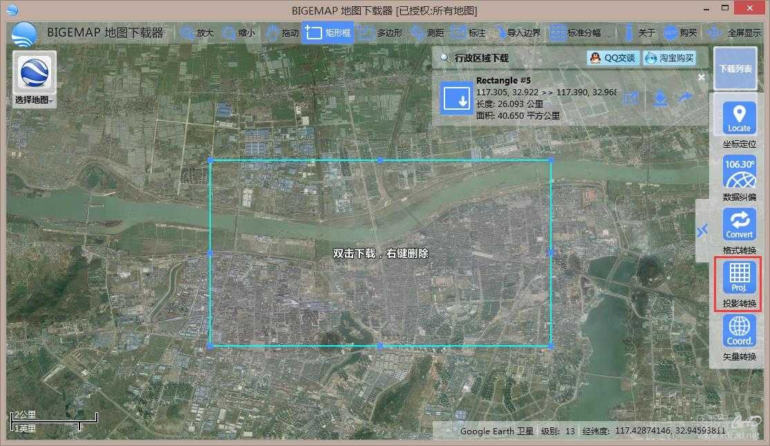The width and height of the screenshot is (770, 446).
Task: Click the QQ交谈 chat button
Action: point(612,58)
